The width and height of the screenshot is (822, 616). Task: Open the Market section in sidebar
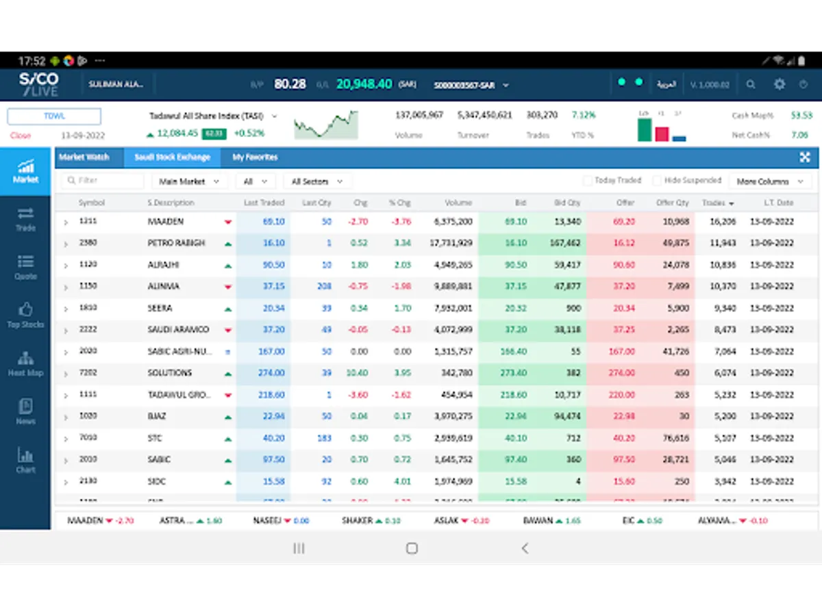(25, 171)
